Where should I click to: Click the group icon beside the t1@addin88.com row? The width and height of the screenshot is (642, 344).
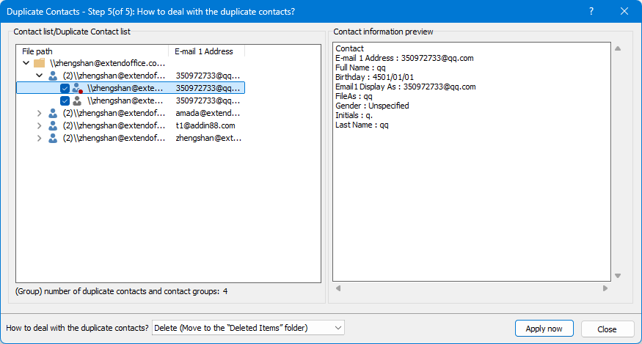pyautogui.click(x=52, y=125)
